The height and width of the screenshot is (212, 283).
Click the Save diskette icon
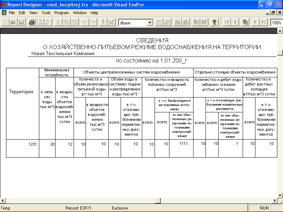pyautogui.click(x=22, y=22)
